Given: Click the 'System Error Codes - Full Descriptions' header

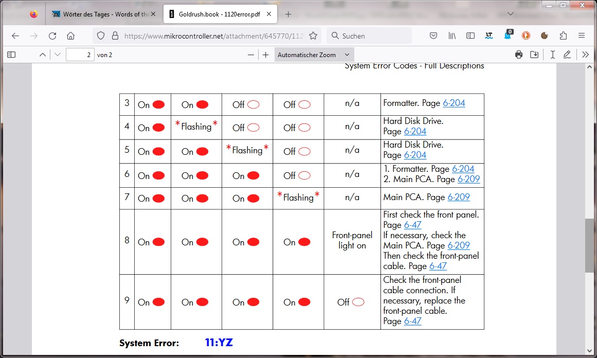Looking at the screenshot, I should 414,66.
